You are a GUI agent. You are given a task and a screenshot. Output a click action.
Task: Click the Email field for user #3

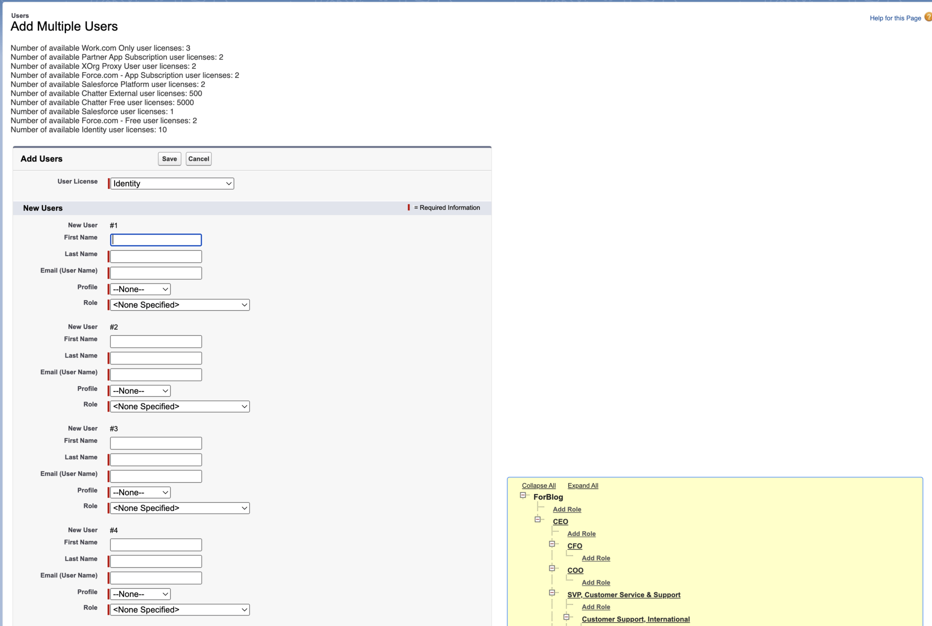click(155, 476)
